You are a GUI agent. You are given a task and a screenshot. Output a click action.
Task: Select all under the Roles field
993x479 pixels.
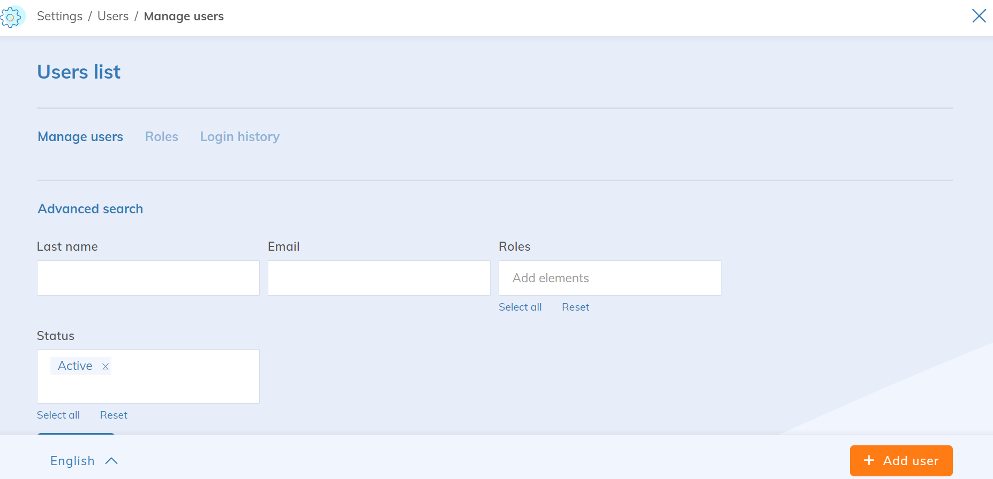point(520,307)
